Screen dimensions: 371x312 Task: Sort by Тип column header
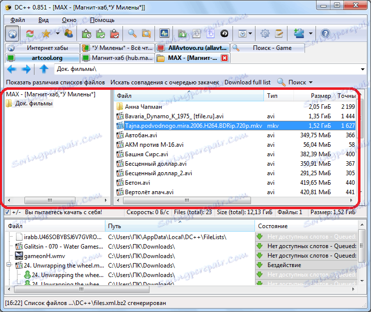click(x=278, y=96)
